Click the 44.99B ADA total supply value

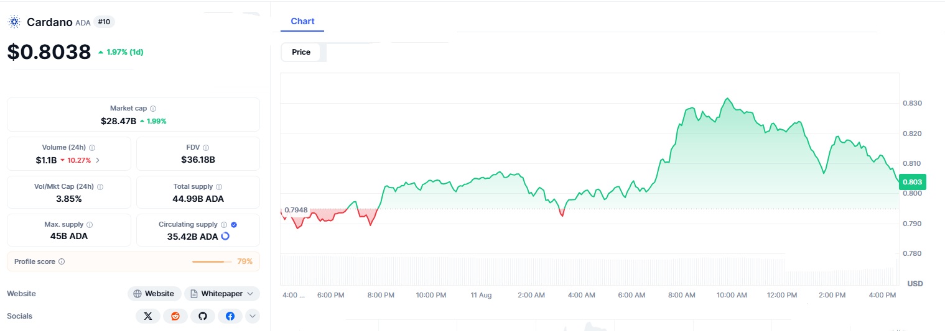point(198,199)
